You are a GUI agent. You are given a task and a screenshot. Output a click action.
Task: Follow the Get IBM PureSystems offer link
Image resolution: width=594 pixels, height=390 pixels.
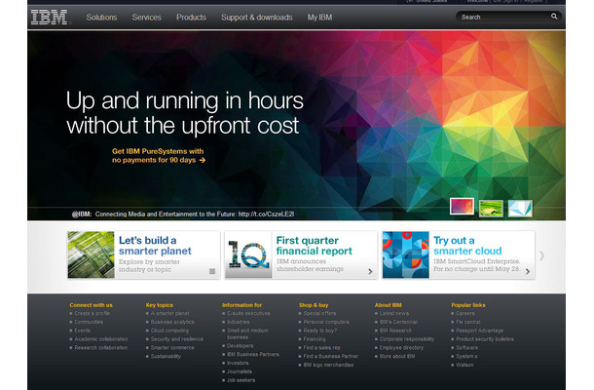pyautogui.click(x=159, y=156)
